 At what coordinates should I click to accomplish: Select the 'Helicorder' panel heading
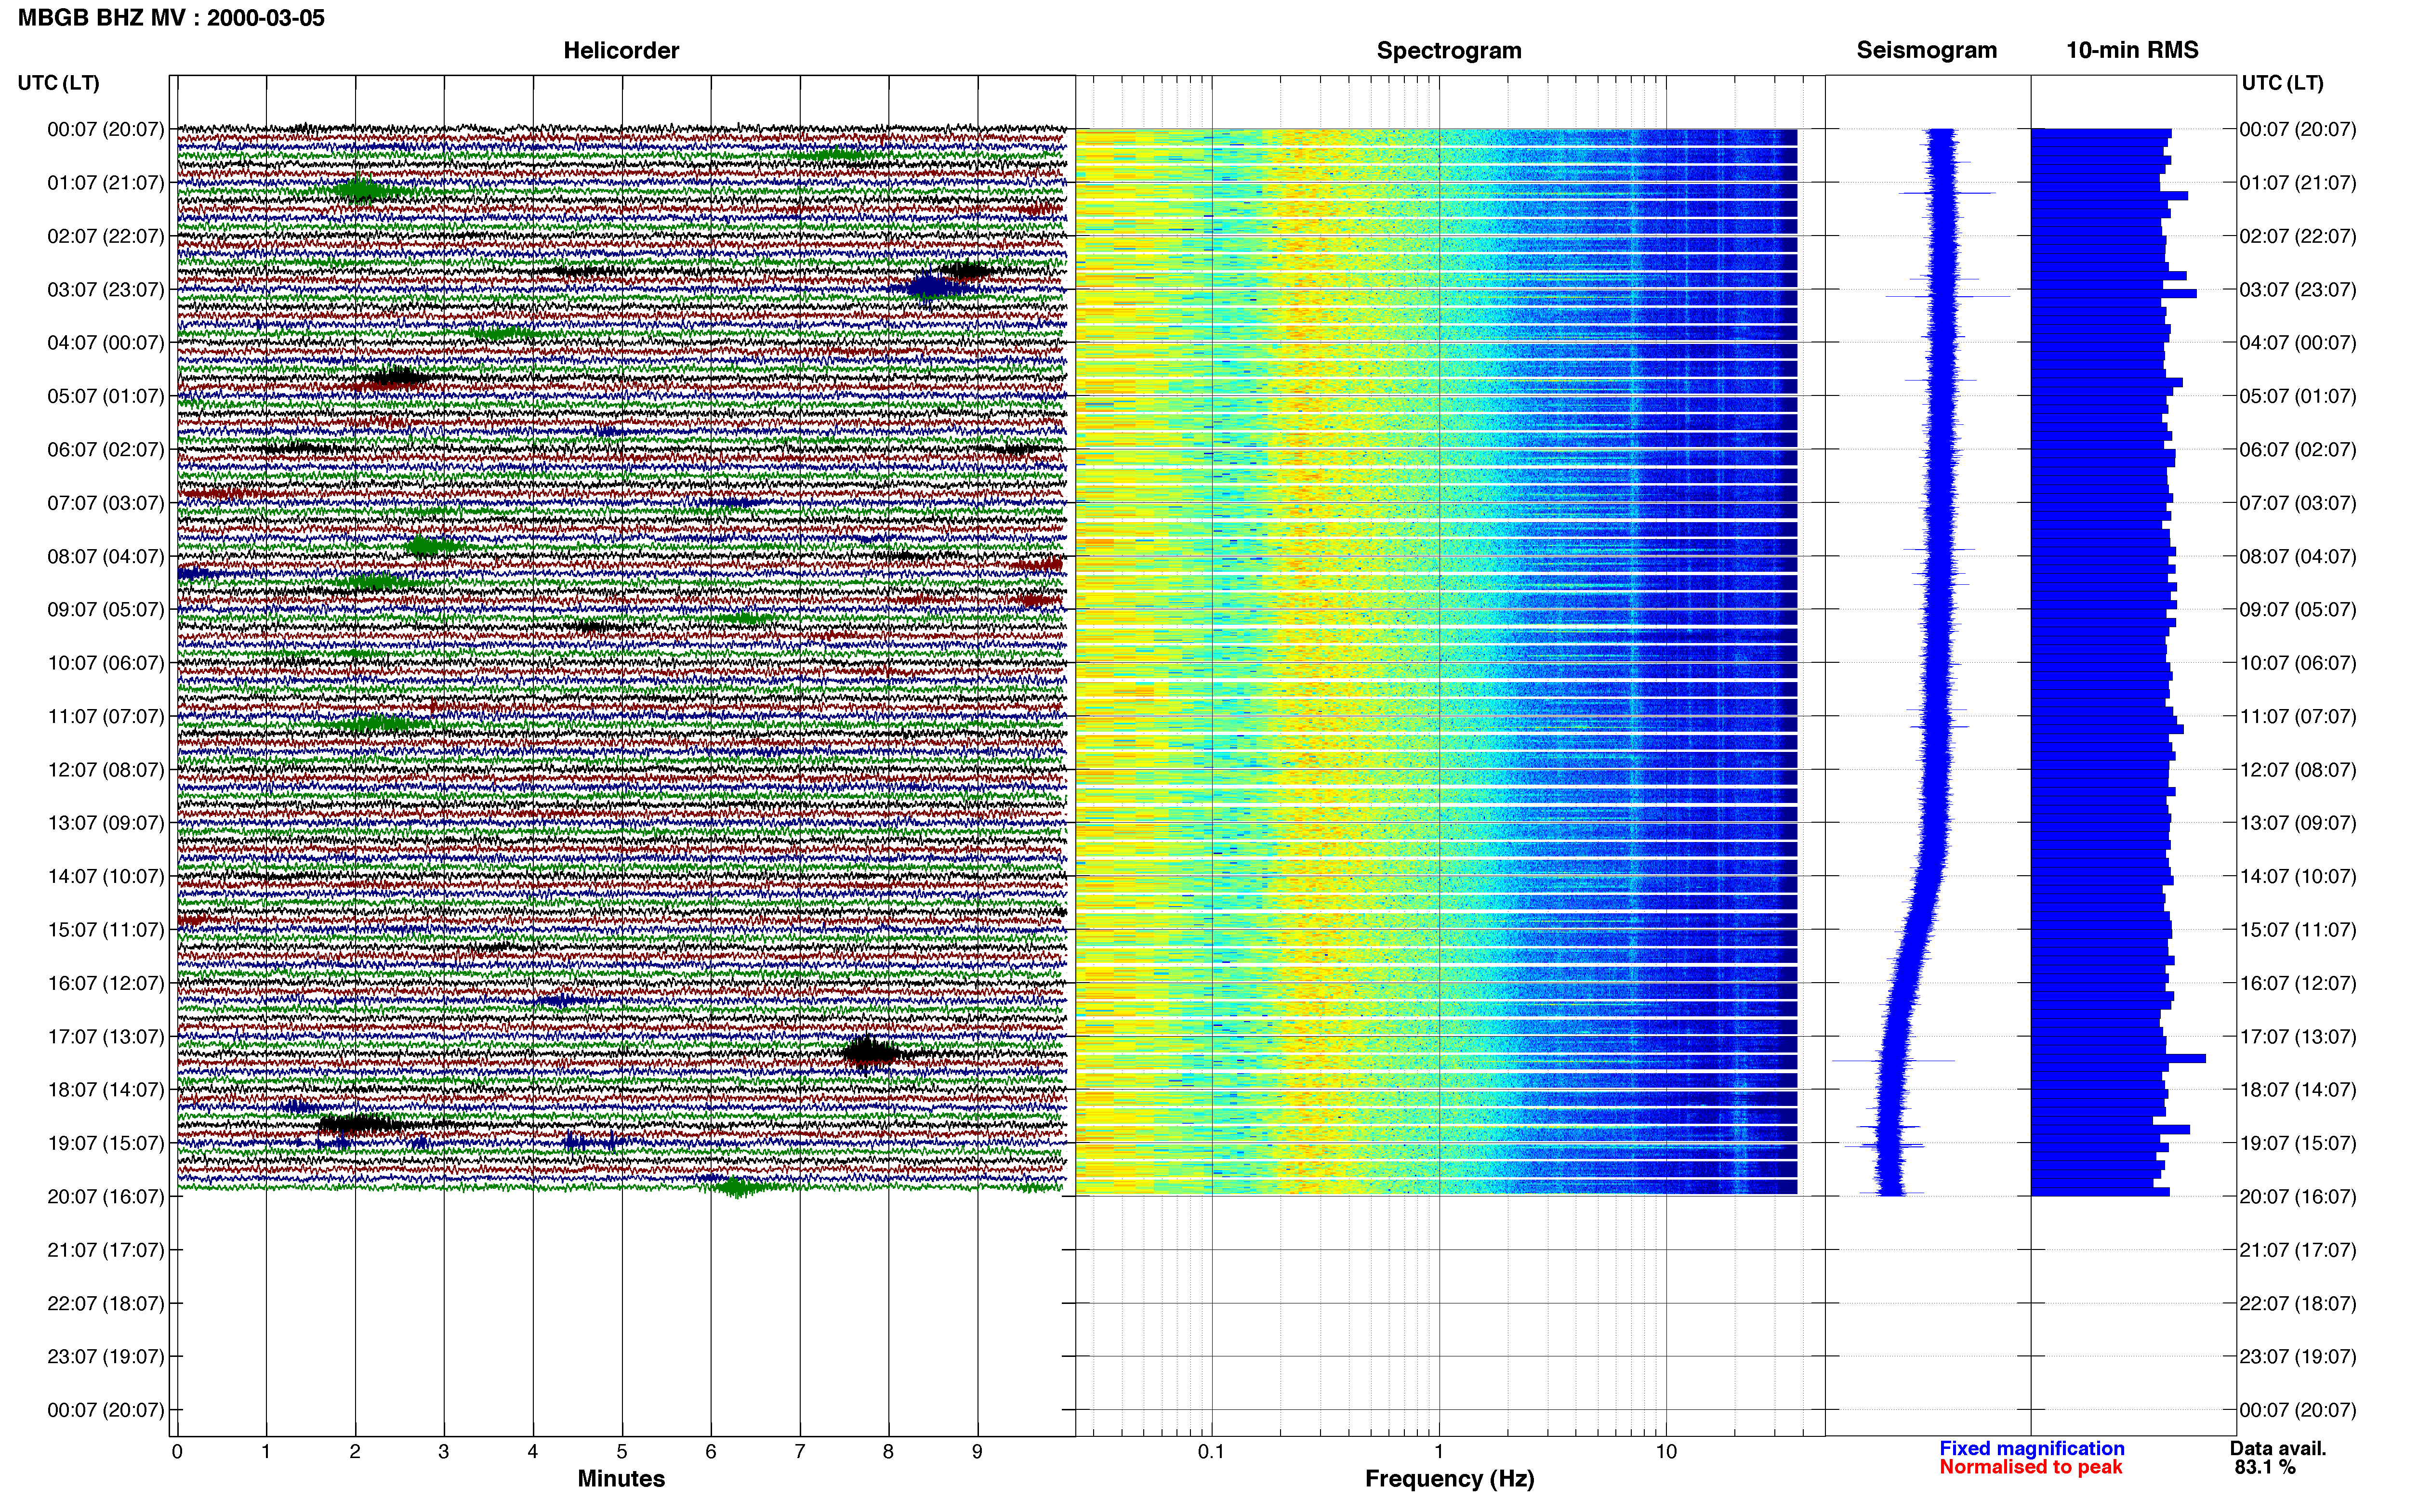pos(621,50)
